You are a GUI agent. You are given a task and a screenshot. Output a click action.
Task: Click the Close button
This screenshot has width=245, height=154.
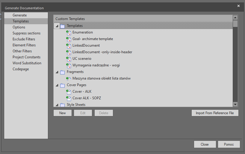205,144
